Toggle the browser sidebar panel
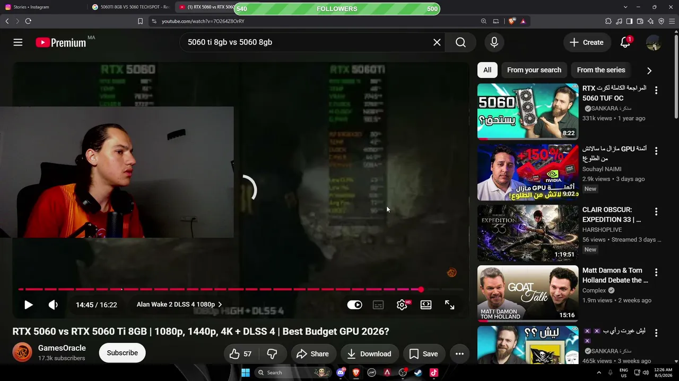The height and width of the screenshot is (381, 679). [x=630, y=21]
